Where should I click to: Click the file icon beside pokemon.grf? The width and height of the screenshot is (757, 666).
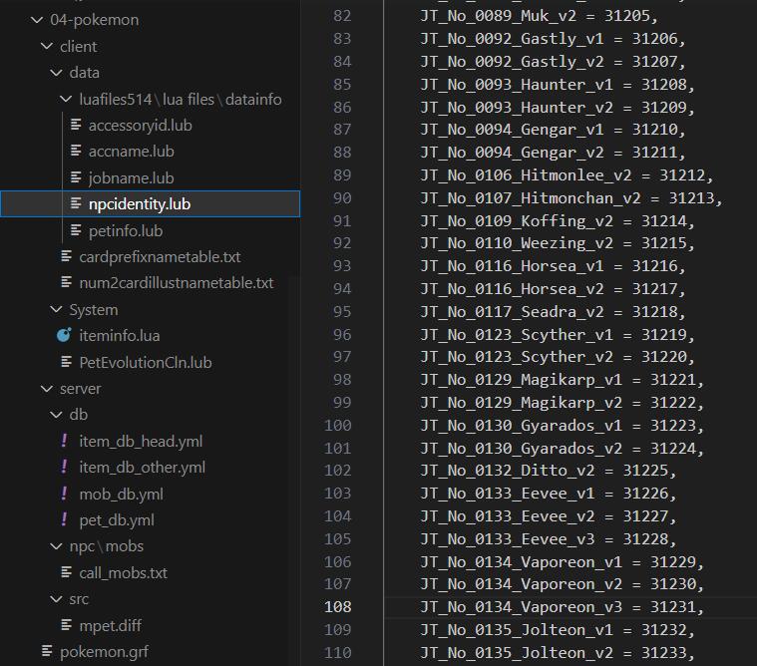click(x=47, y=652)
